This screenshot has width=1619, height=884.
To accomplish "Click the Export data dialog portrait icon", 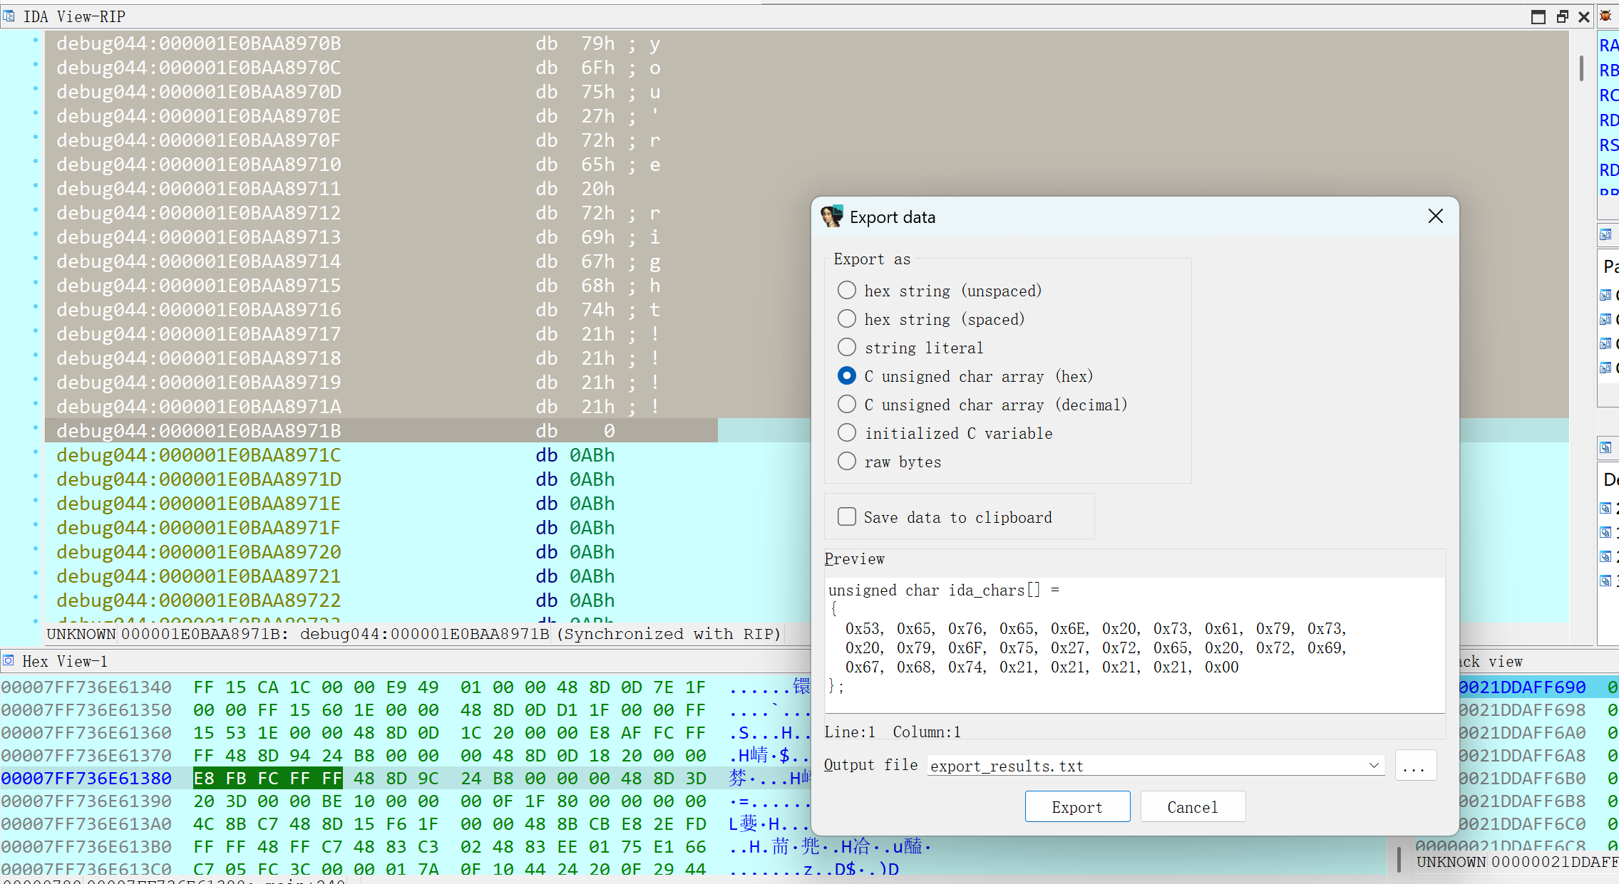I will (x=831, y=217).
